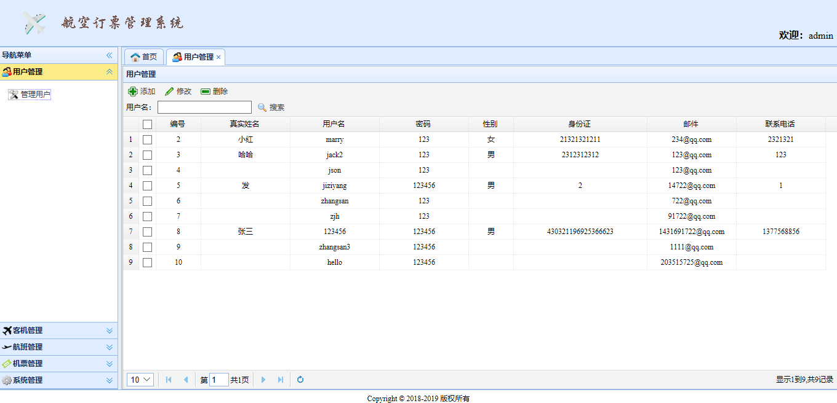The image size is (837, 403).
Task: Sort by the 真实姓名 column header
Action: [x=245, y=124]
